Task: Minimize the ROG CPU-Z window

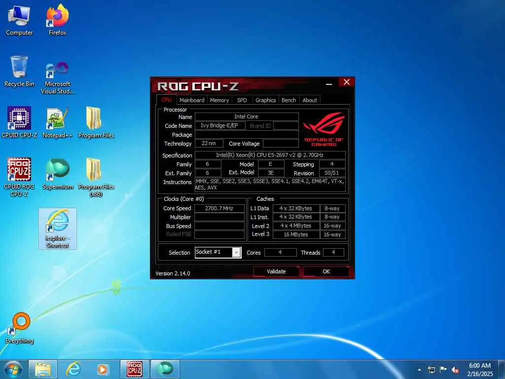Action: [x=329, y=83]
